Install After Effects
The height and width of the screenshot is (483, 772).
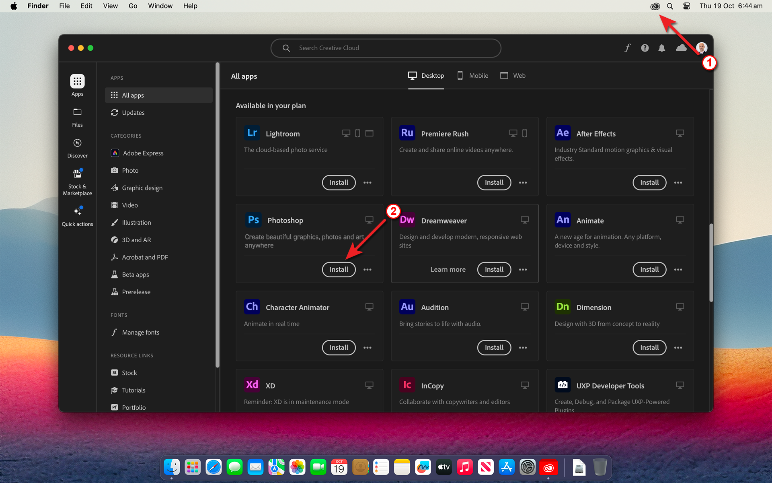[x=649, y=183]
